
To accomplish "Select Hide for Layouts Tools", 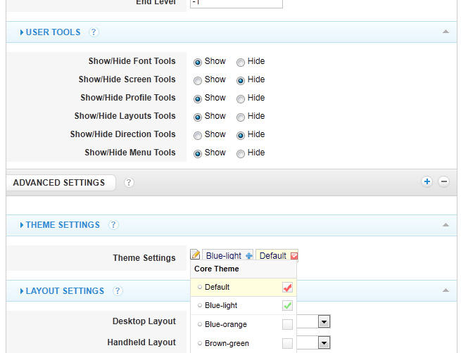I will (241, 117).
